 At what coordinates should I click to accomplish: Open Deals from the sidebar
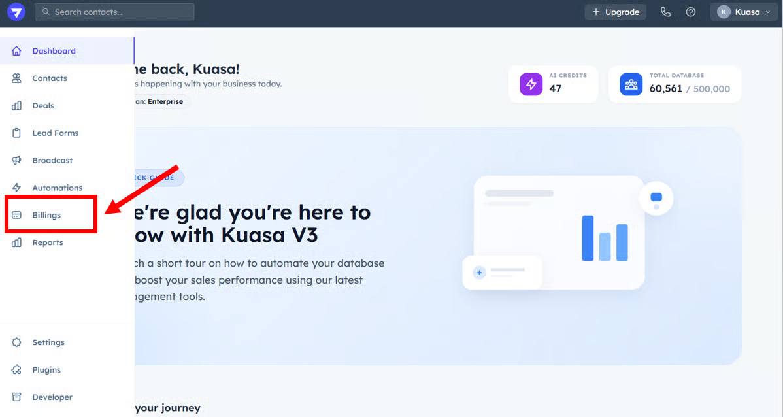click(43, 106)
